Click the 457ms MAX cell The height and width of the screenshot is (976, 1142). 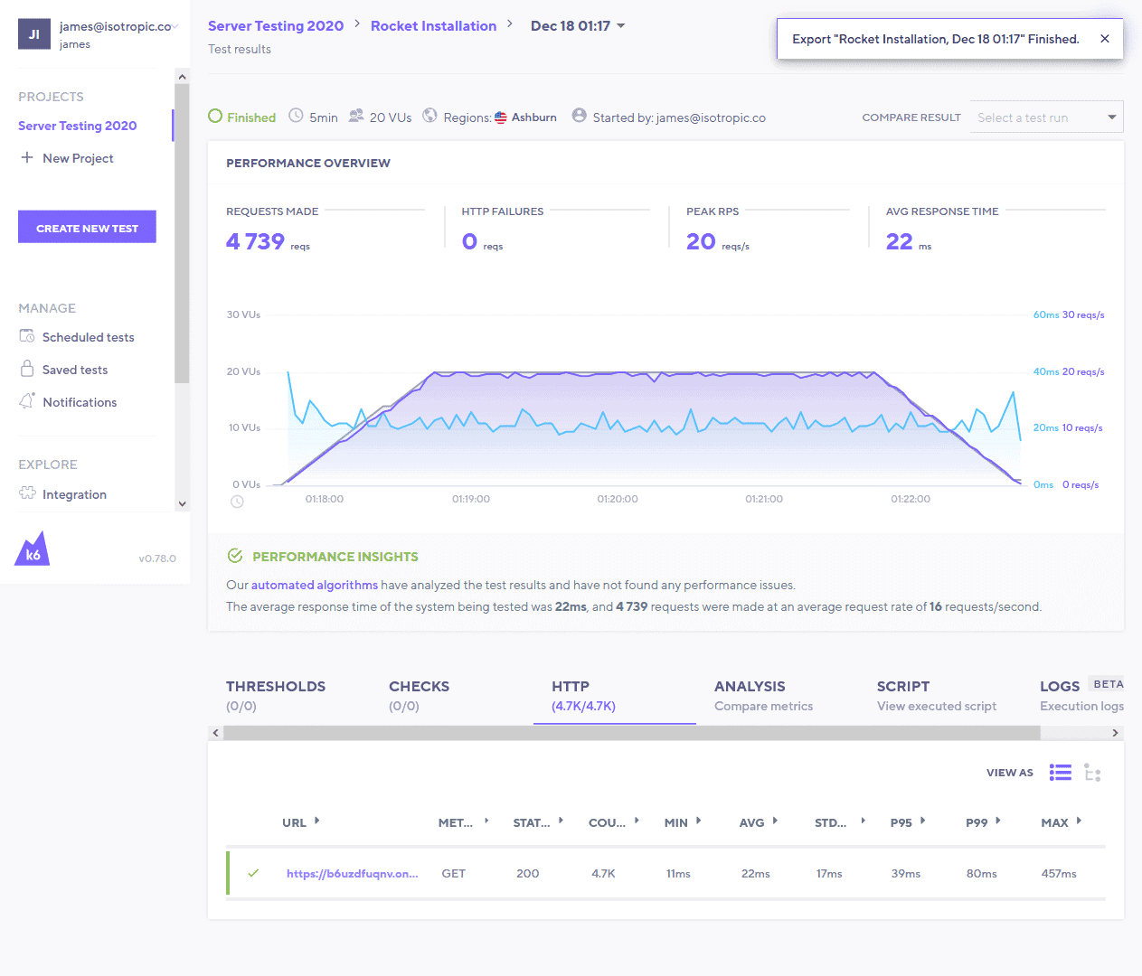click(1059, 874)
